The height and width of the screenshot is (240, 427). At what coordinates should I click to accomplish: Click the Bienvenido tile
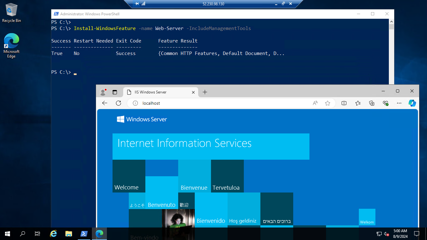211,209
